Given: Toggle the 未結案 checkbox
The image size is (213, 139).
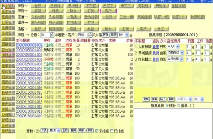Looking at the screenshot, I should (97, 130).
